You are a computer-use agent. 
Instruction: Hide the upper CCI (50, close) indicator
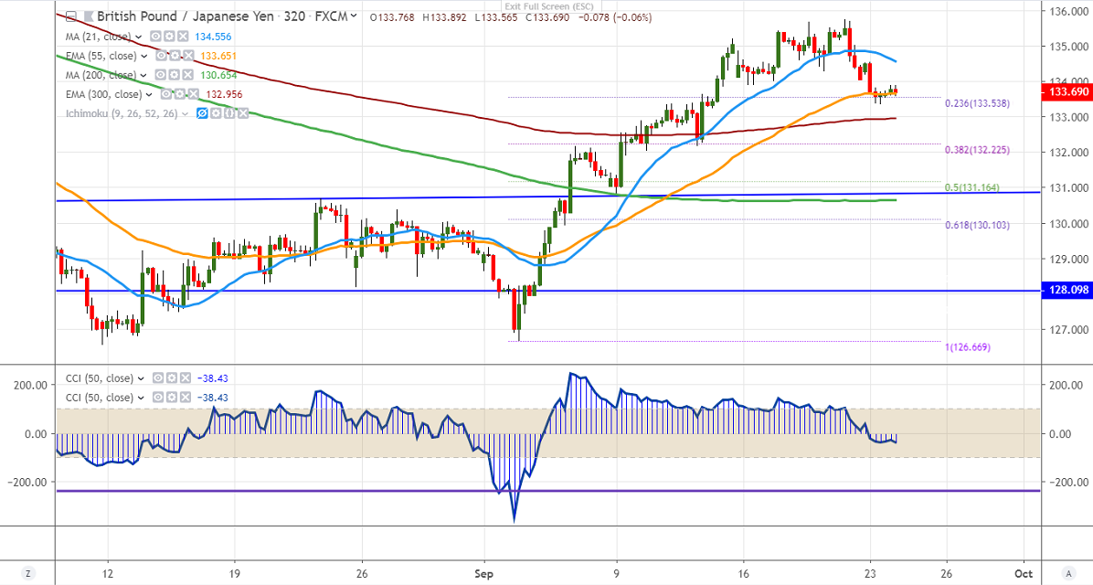click(x=159, y=378)
